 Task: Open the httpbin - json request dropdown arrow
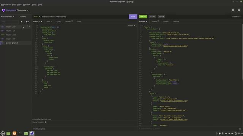tap(29, 27)
